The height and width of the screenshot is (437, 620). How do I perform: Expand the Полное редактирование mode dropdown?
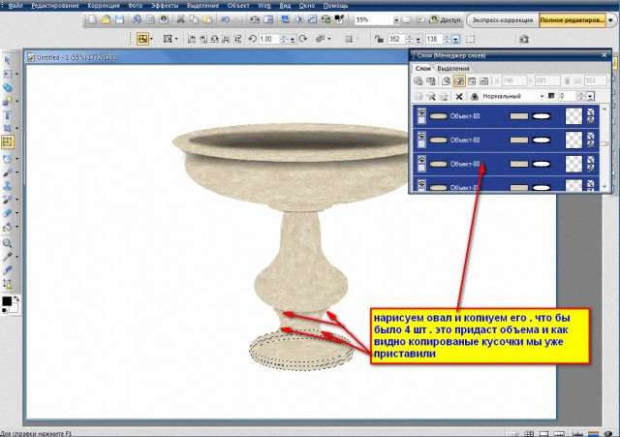pyautogui.click(x=612, y=19)
